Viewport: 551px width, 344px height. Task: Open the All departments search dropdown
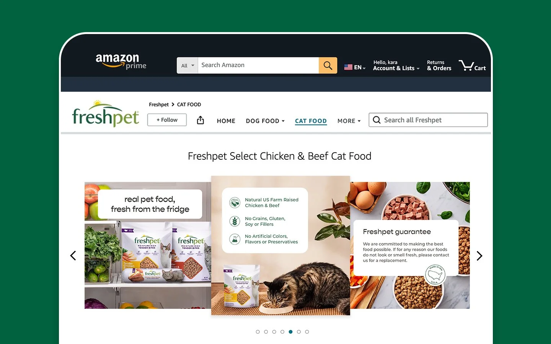[x=187, y=65]
